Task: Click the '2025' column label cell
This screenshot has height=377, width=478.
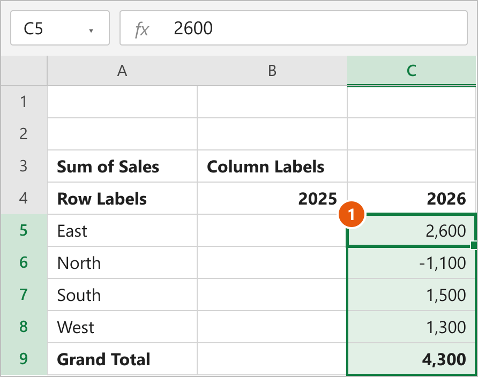Action: point(272,198)
